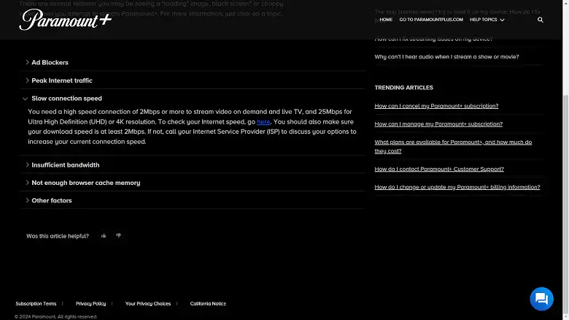Give thumbs up for article helpfulness
Screen dimensions: 569x320
pyautogui.click(x=104, y=236)
